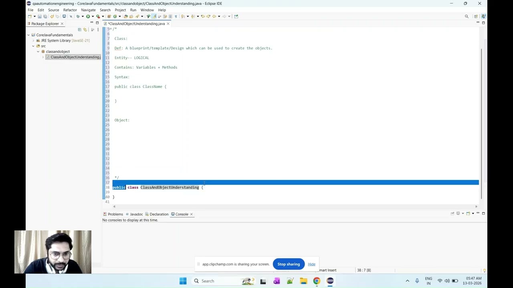Open the Open Console dropdown arrow

click(x=473, y=213)
